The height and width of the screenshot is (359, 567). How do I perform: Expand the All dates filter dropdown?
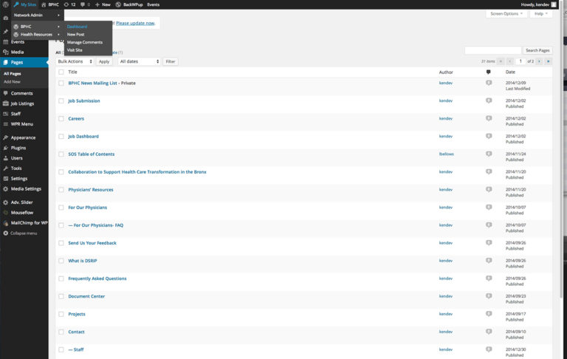click(x=139, y=61)
